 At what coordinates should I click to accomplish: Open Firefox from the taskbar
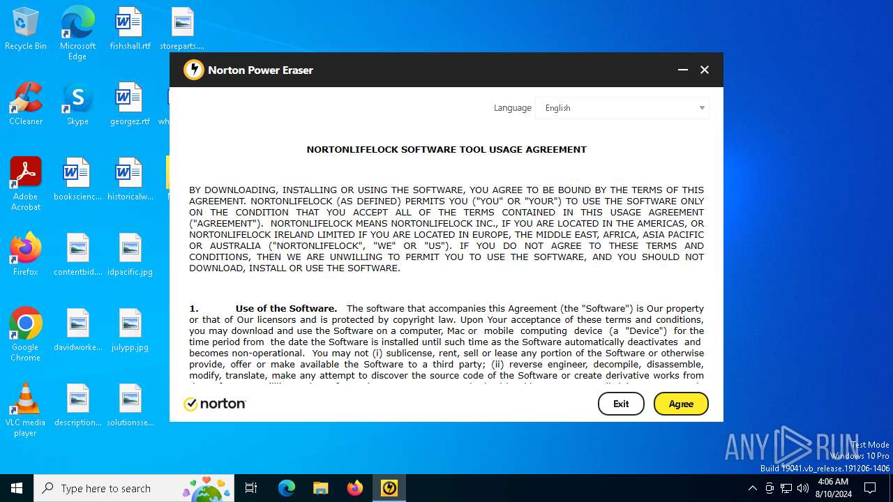(x=355, y=488)
